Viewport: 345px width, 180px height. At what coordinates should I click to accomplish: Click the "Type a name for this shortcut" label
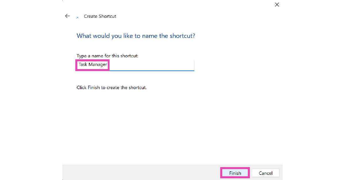tap(107, 56)
